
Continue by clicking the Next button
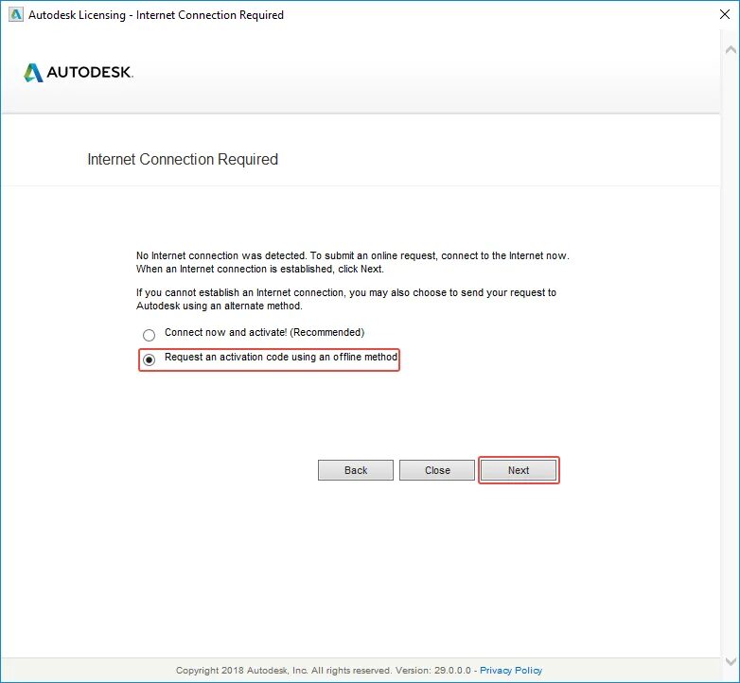click(x=519, y=470)
